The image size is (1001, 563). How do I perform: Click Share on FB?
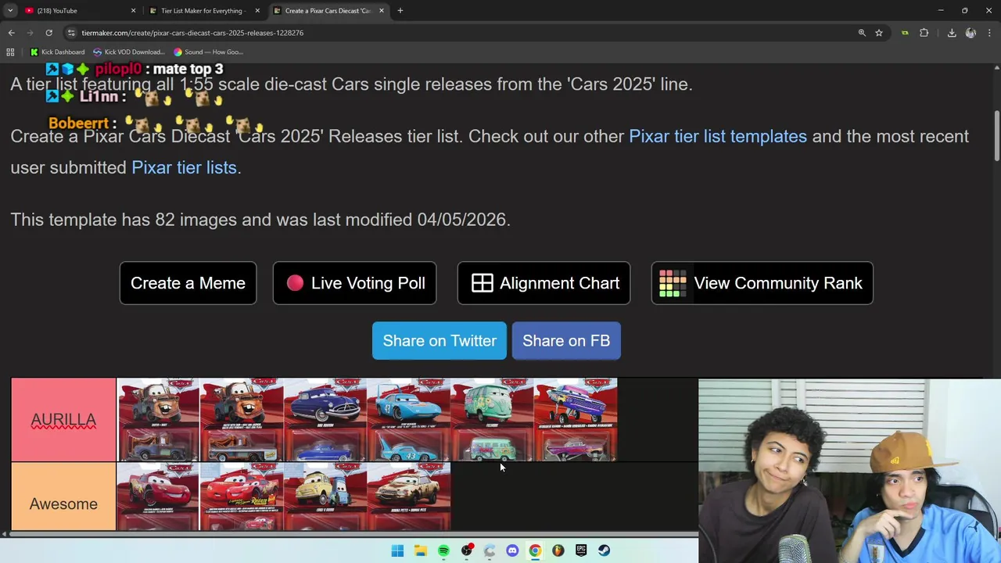coord(566,341)
